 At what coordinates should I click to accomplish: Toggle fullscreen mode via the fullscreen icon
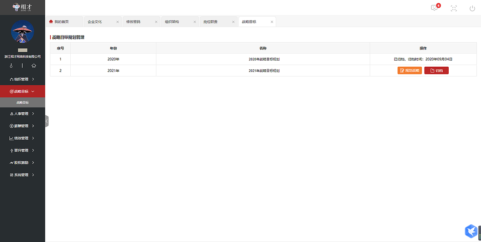point(454,8)
